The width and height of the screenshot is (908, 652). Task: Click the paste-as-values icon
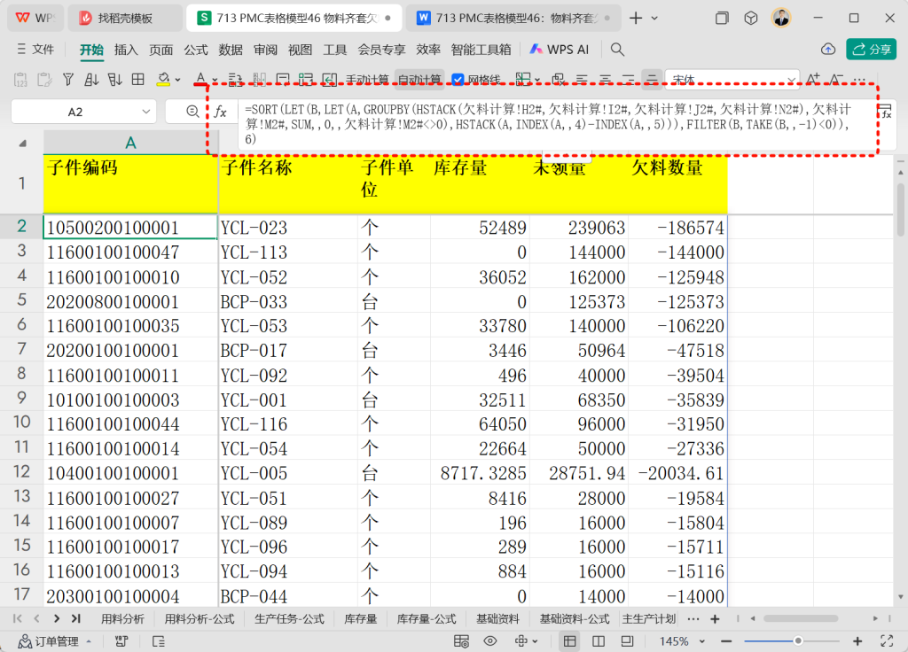pos(20,79)
